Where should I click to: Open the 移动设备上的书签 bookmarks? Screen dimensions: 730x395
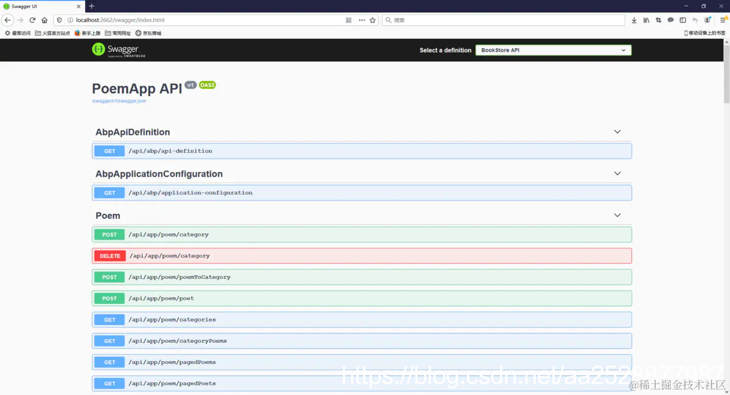(705, 33)
